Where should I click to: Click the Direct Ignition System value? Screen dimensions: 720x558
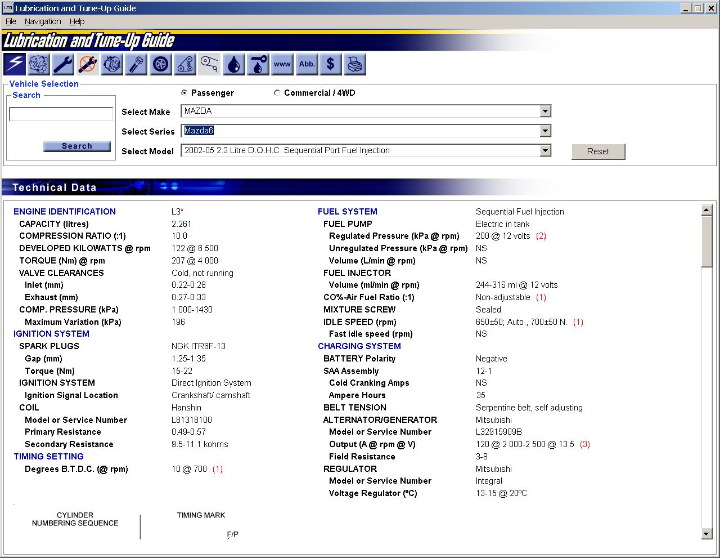coord(211,383)
